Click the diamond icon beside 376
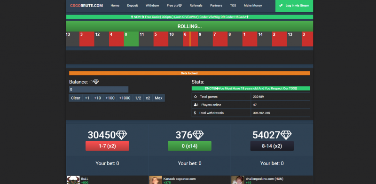The height and width of the screenshot is (184, 376). [198, 135]
